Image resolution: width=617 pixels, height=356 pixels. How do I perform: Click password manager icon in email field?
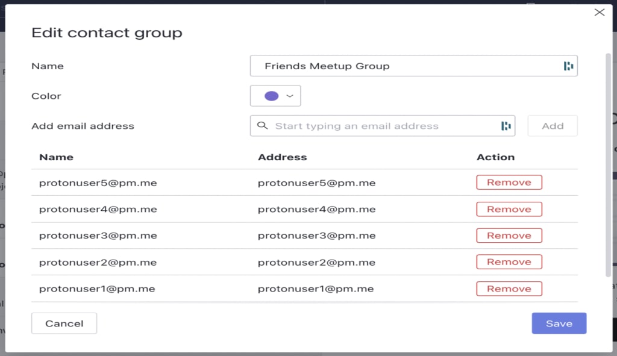(506, 126)
